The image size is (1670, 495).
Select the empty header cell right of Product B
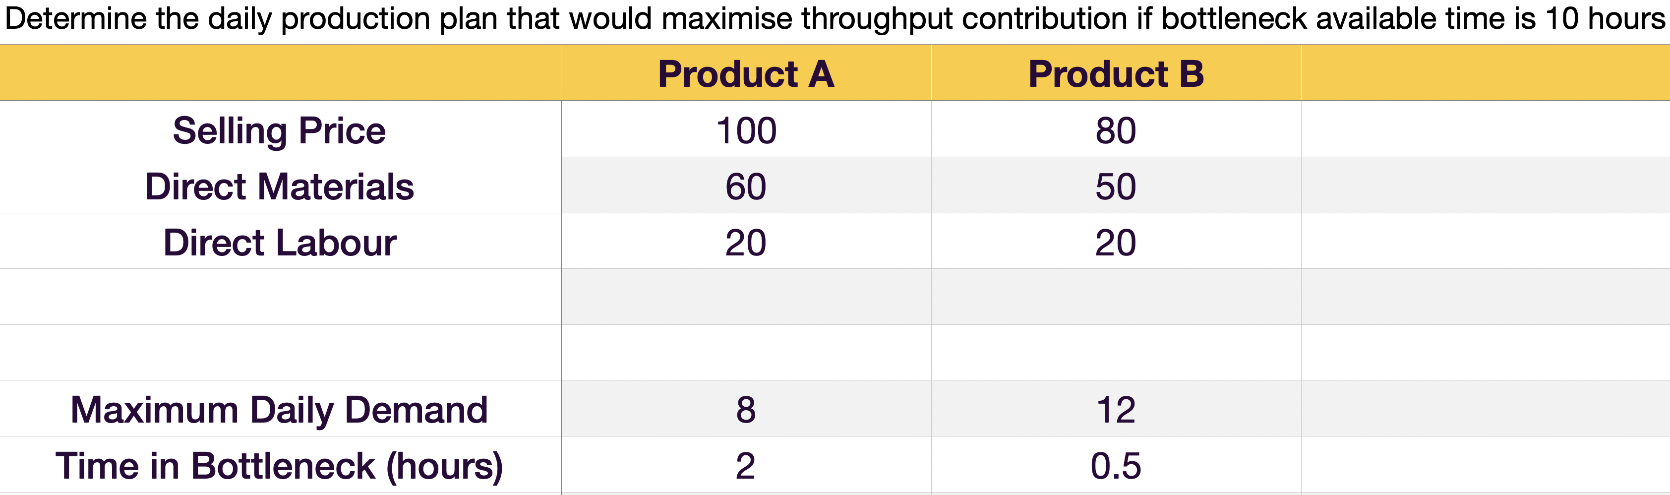coord(1485,73)
